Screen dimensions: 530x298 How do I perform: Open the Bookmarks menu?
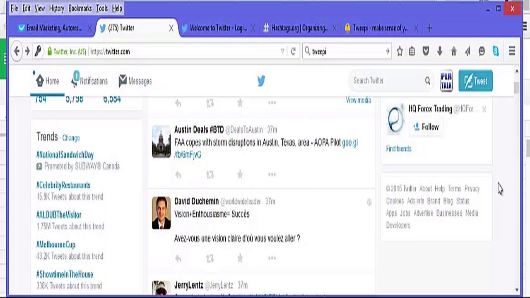[x=80, y=8]
